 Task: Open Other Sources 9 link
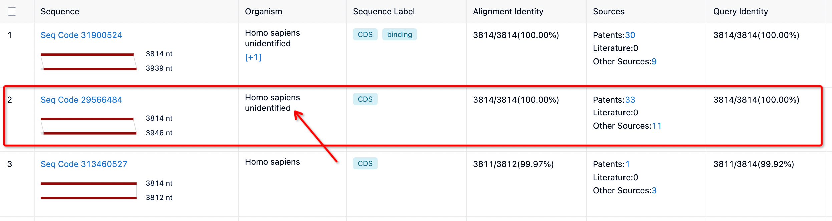click(x=654, y=61)
